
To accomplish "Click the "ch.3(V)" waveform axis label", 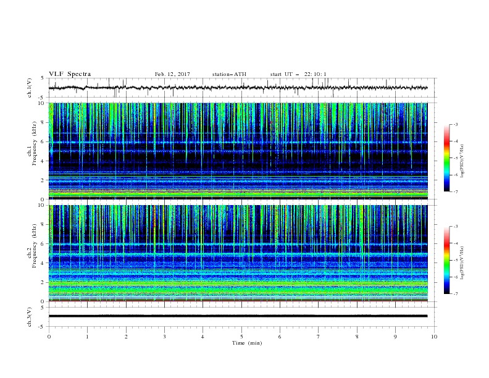I will [x=30, y=317].
